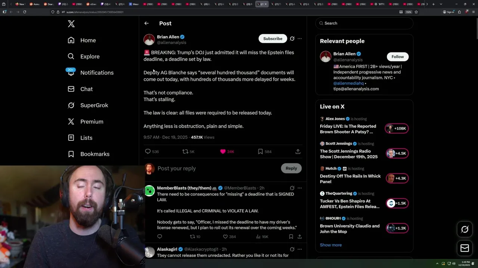
Task: Open @allenmediahq link in bio
Action: point(348,83)
